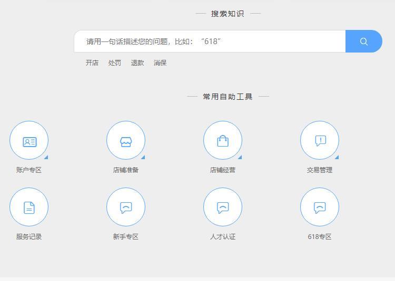395x281 pixels.
Task: Open the 人才认证 chat bubble icon
Action: click(x=223, y=207)
